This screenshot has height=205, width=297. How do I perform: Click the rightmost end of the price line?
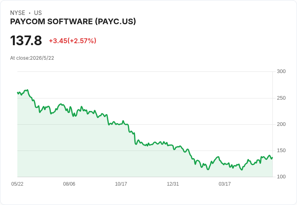pos(272,157)
